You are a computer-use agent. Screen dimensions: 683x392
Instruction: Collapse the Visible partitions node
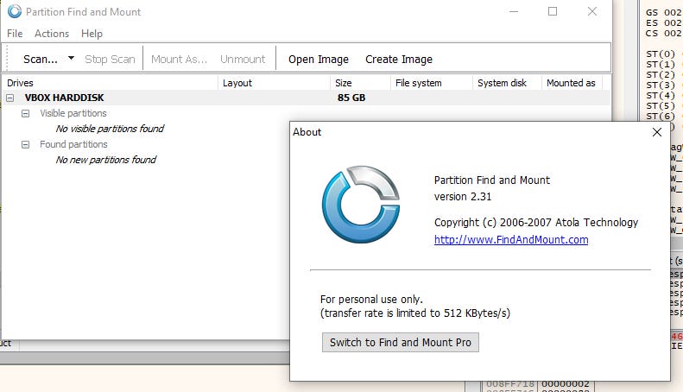tap(26, 114)
